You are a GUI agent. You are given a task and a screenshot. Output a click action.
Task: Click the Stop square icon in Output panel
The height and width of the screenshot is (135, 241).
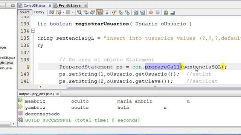coord(20,113)
